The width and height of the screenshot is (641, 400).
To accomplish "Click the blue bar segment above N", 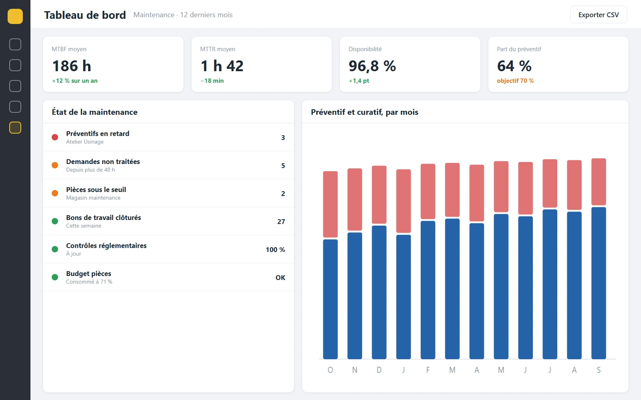I will pos(355,296).
